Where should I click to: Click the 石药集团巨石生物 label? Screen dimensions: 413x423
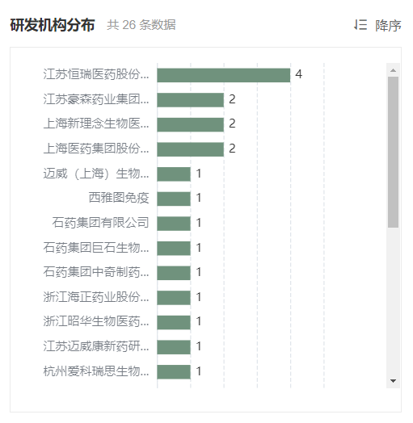click(96, 247)
